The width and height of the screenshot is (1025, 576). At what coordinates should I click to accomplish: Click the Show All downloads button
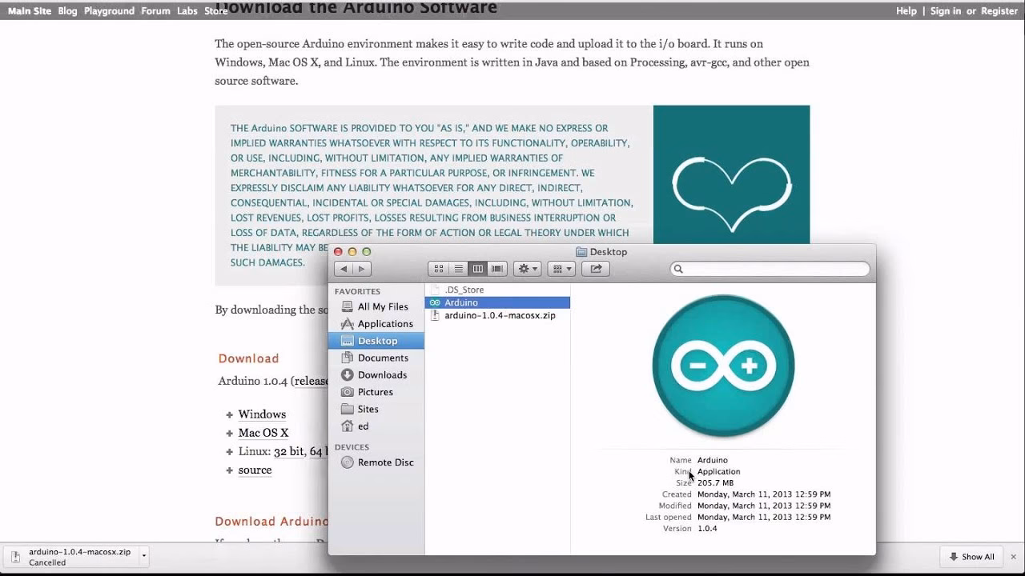click(x=971, y=556)
